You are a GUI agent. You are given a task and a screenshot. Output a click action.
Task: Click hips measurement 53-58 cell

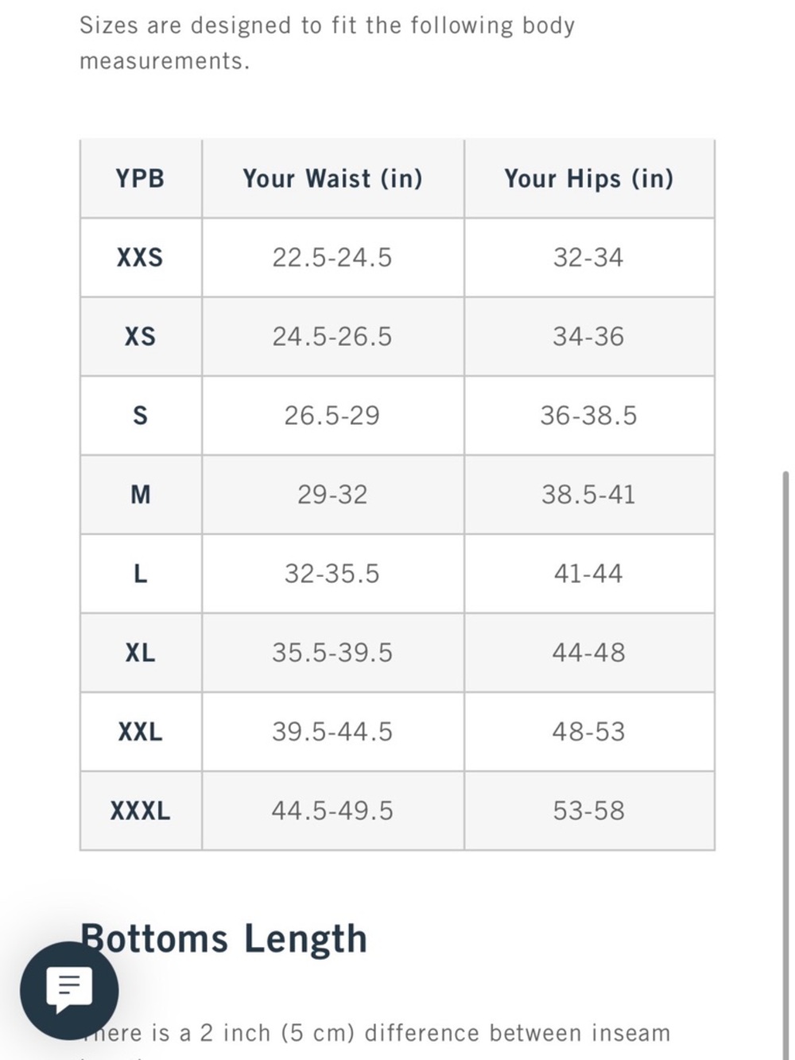[589, 811]
